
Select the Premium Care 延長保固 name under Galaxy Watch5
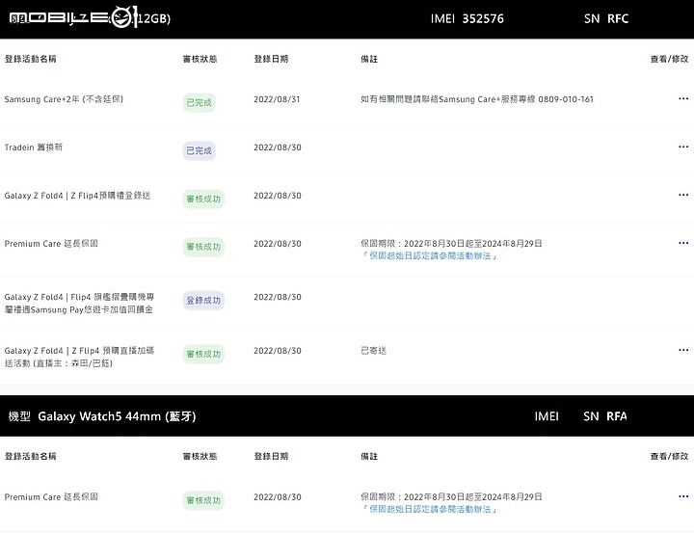[51, 497]
